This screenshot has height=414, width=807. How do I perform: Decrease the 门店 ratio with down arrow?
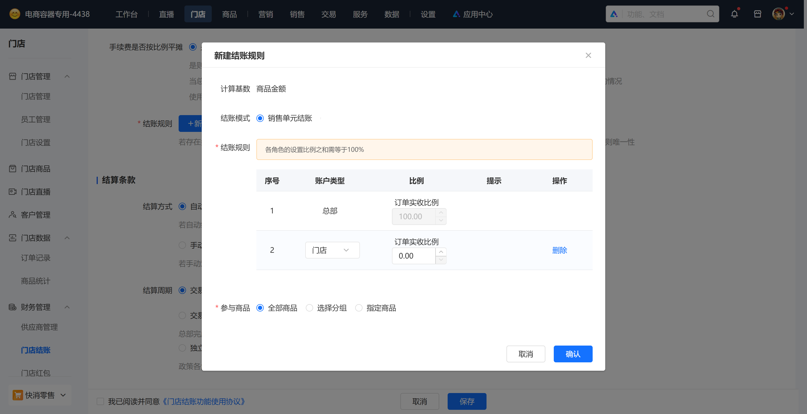441,260
